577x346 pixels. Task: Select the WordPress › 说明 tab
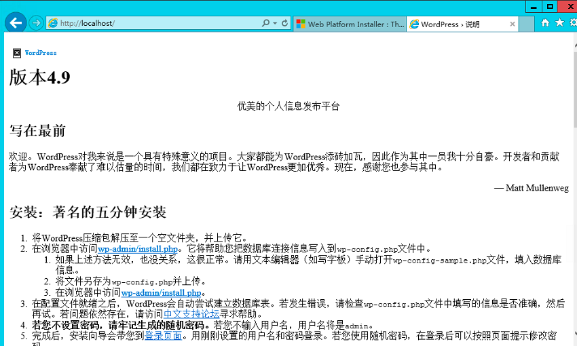pos(462,24)
